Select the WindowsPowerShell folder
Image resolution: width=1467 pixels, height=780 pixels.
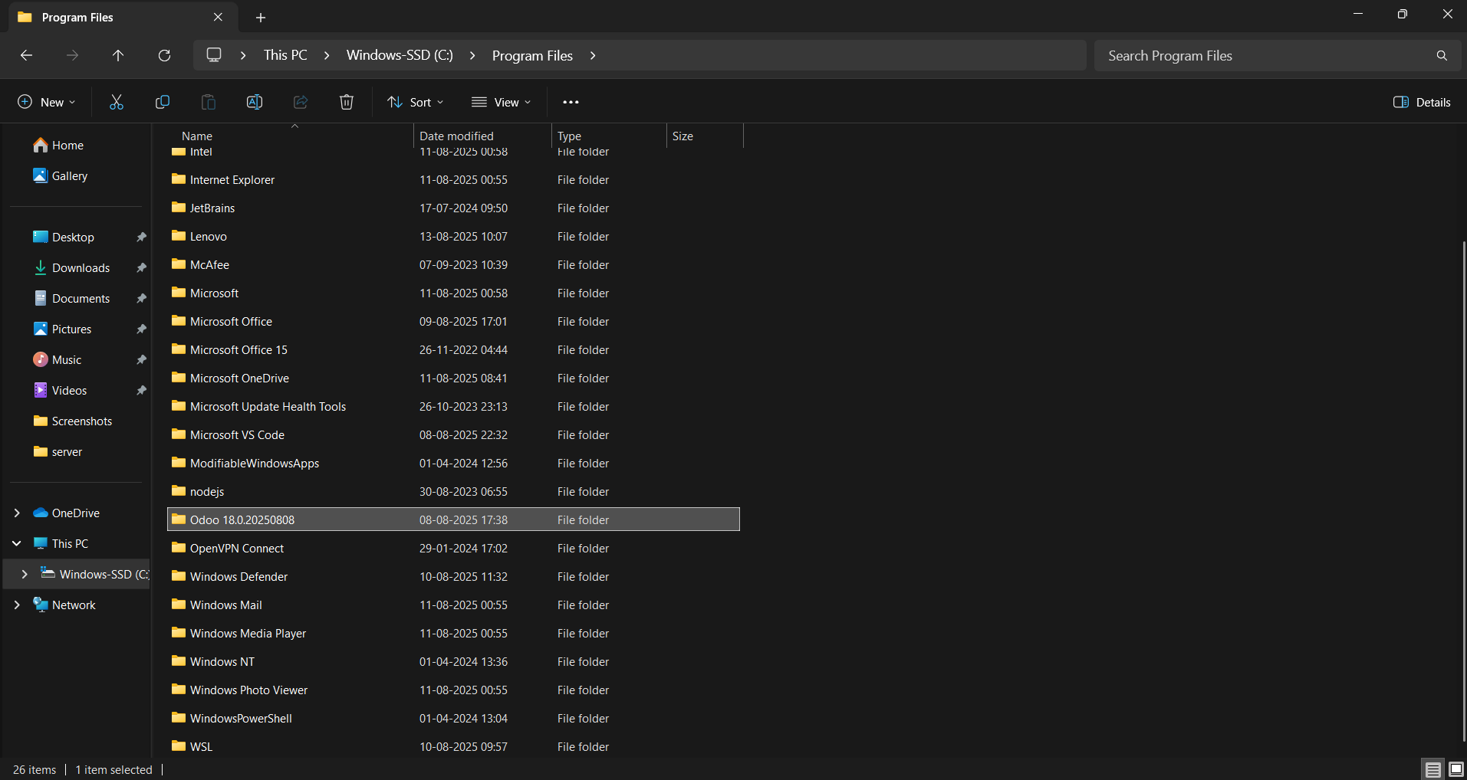click(x=453, y=719)
